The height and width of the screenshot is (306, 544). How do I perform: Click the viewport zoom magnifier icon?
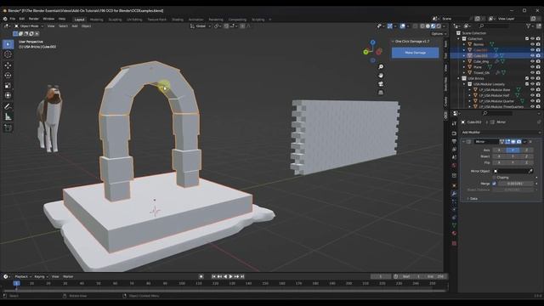(381, 66)
